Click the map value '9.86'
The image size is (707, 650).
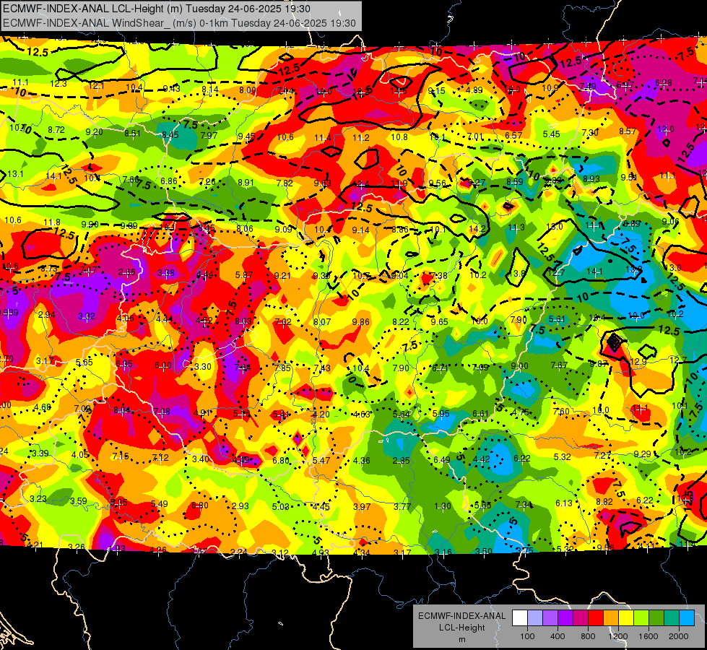tap(360, 321)
